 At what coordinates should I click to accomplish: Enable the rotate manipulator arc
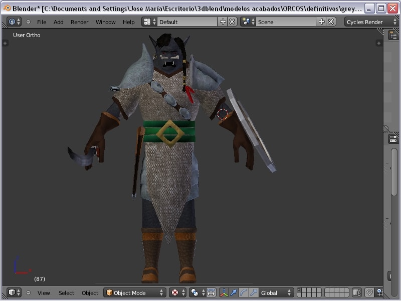(244, 292)
